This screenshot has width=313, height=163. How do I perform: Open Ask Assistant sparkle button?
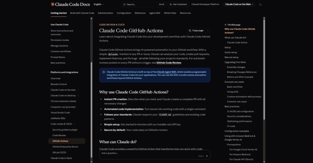[x=178, y=4]
